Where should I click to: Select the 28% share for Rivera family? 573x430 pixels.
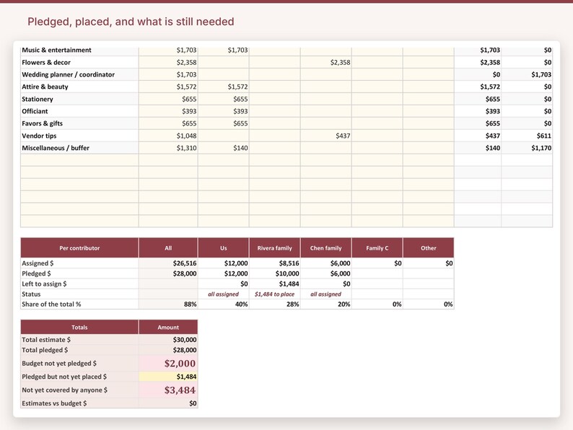coord(292,304)
